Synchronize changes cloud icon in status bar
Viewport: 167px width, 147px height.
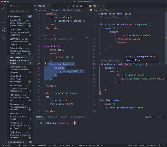pyautogui.click(x=15, y=145)
